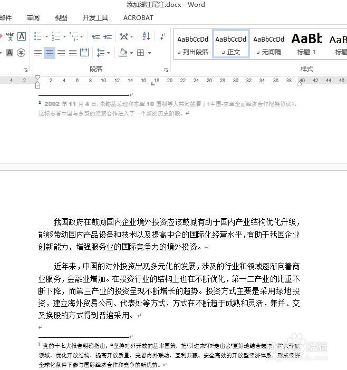Image resolution: width=347 pixels, height=370 pixels.
Task: Apply the 正文 (Normal) style
Action: click(x=231, y=44)
